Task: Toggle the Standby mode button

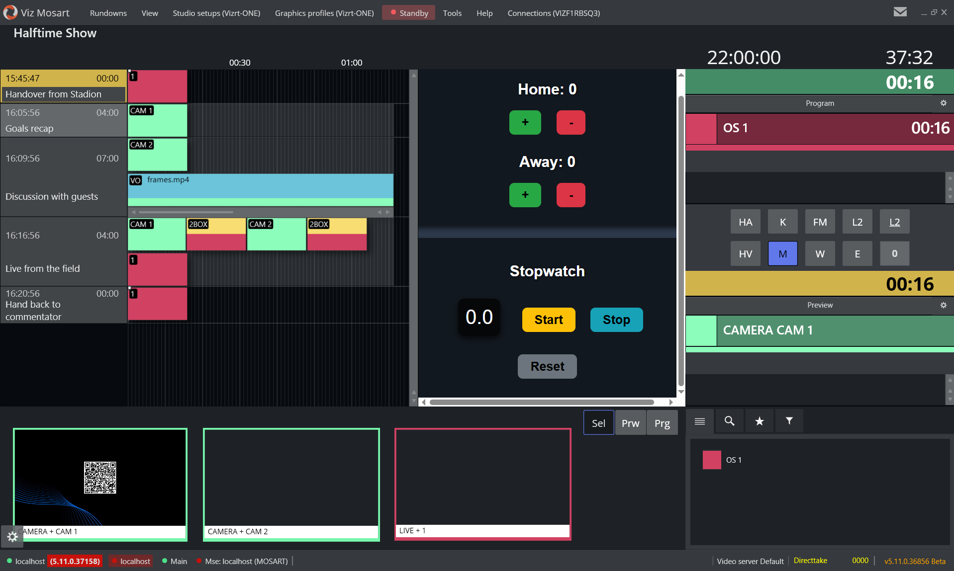Action: 409,13
